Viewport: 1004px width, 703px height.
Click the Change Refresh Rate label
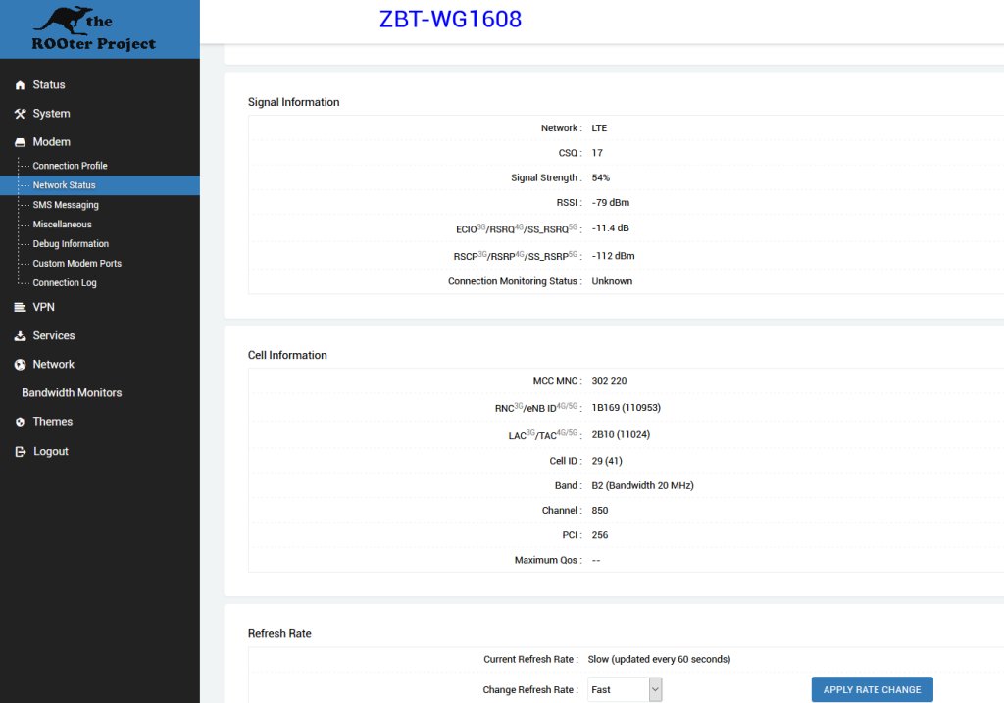530,689
